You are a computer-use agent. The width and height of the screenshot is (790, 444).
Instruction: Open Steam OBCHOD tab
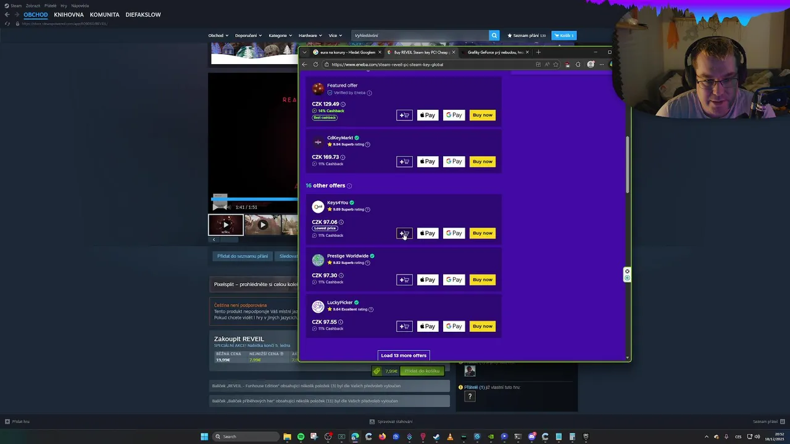(x=36, y=15)
